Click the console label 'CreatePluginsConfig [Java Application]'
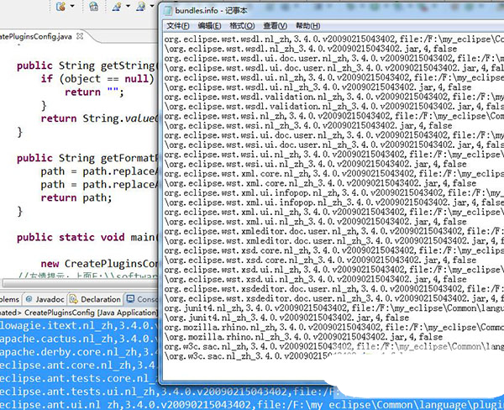This screenshot has width=504, height=410. pos(91,313)
